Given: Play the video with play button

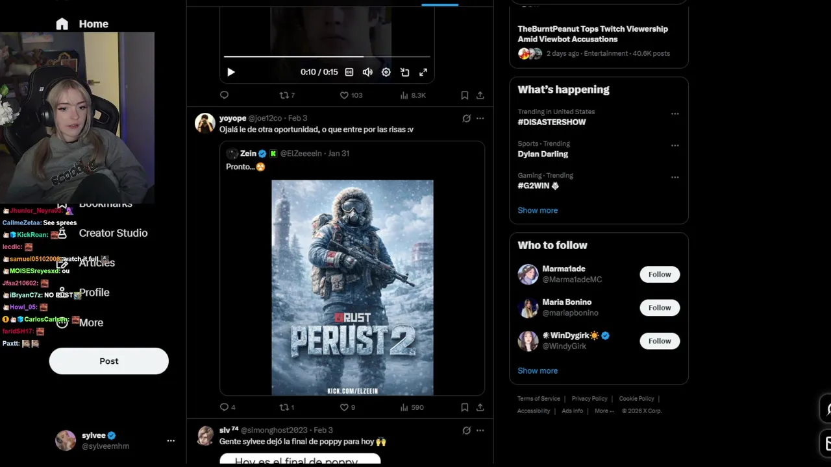Looking at the screenshot, I should pyautogui.click(x=230, y=72).
